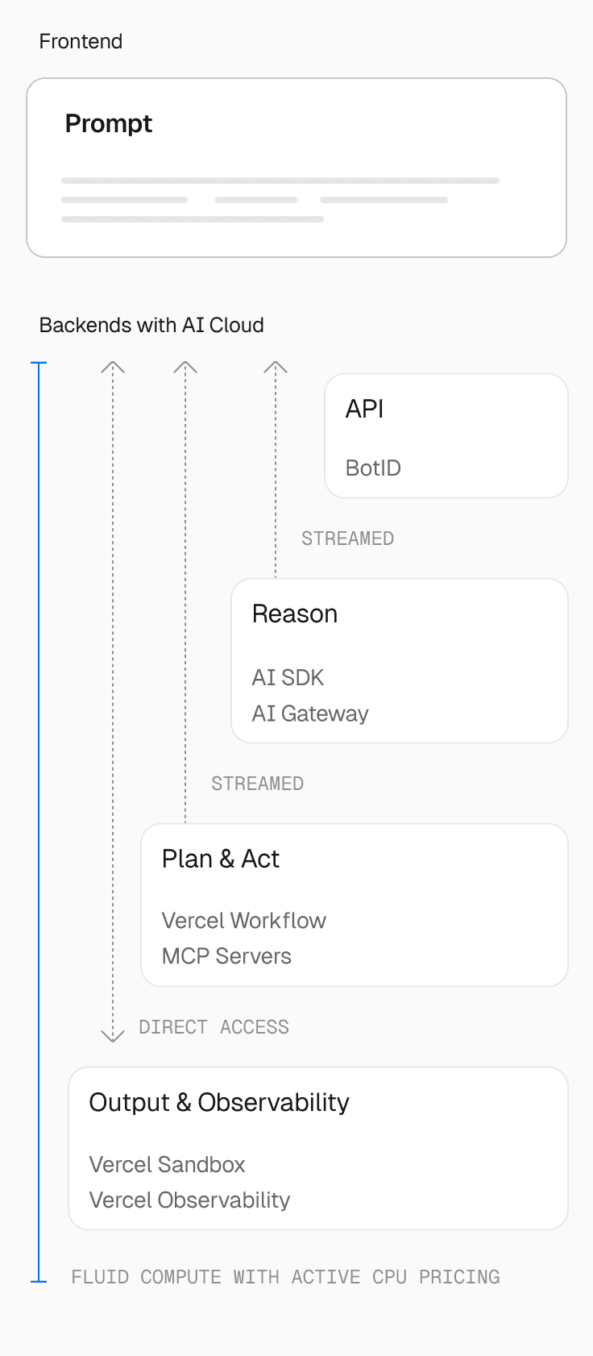Open the BotID item in API card

pyautogui.click(x=373, y=468)
